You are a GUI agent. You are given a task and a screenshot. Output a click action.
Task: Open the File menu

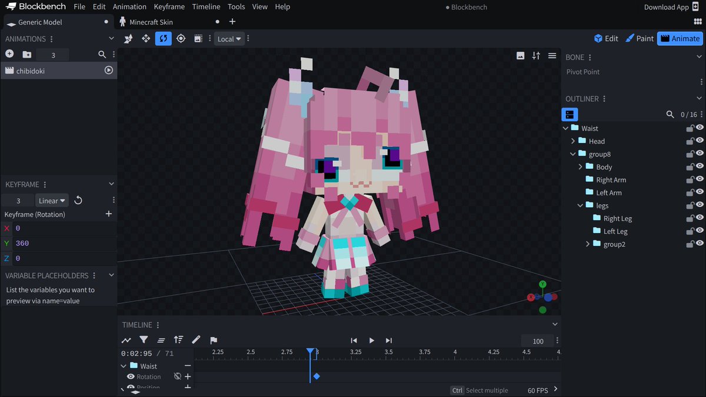pos(79,6)
